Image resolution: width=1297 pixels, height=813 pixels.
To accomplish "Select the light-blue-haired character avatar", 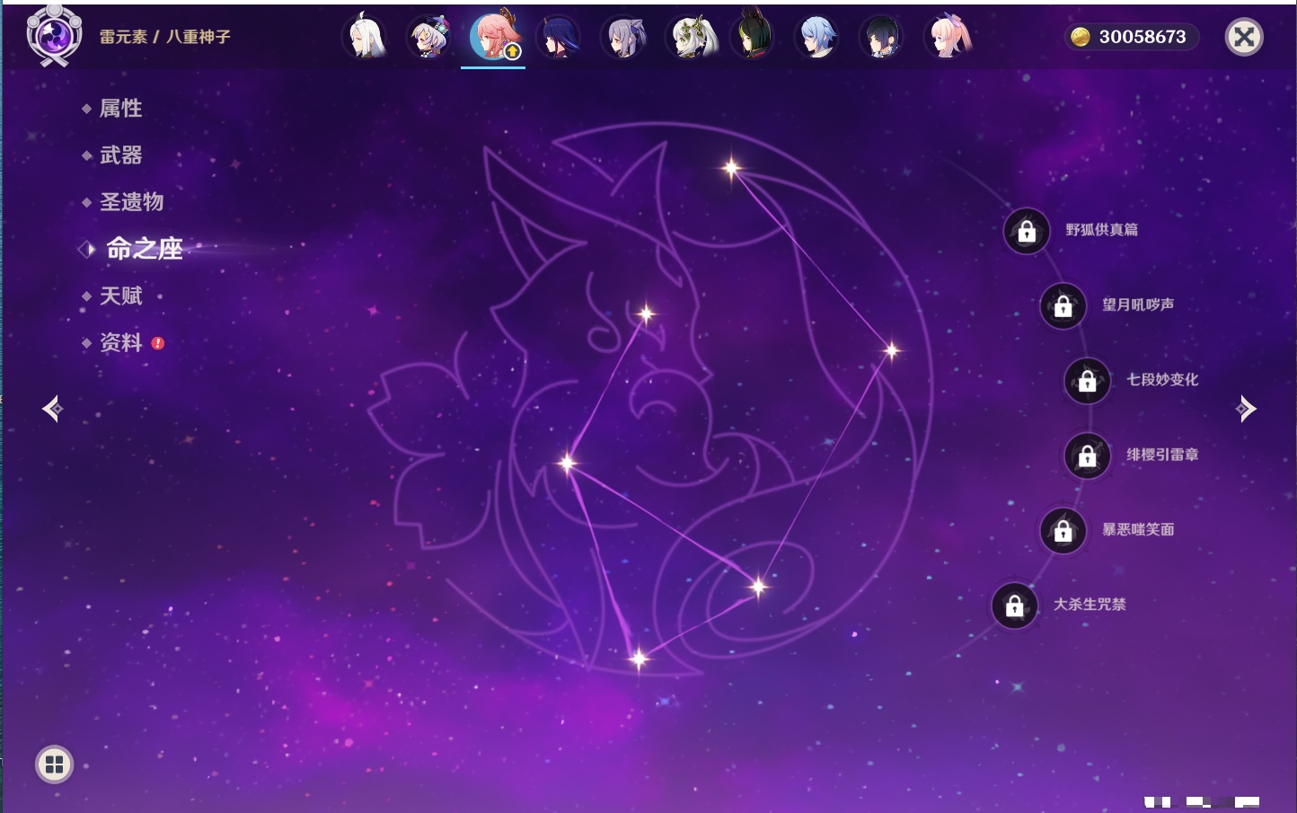I will (817, 38).
